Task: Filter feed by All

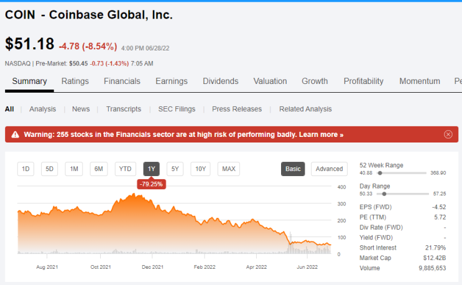Action: tap(9, 109)
